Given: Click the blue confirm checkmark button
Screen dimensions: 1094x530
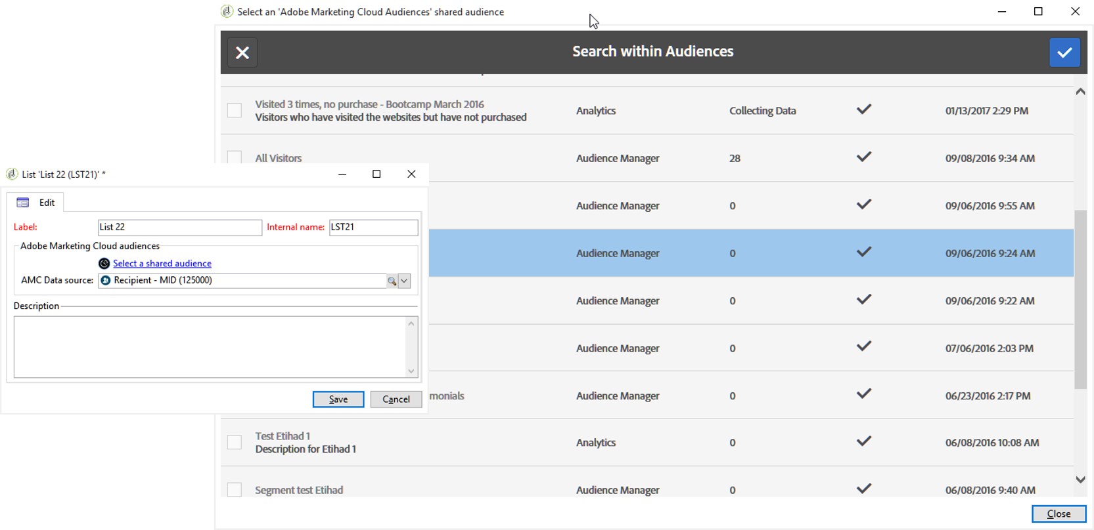Looking at the screenshot, I should click(x=1064, y=52).
